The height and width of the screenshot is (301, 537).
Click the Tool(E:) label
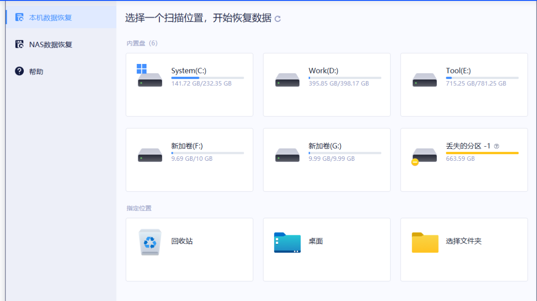pos(458,71)
